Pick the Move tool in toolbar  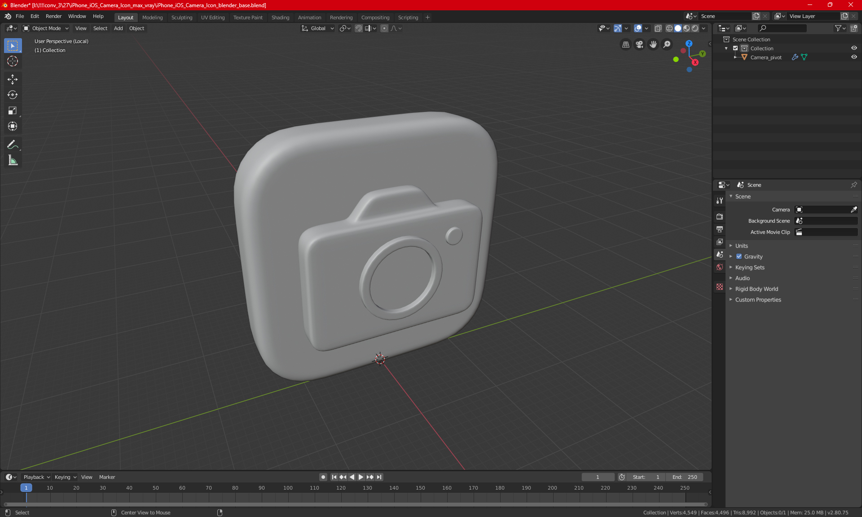(13, 79)
